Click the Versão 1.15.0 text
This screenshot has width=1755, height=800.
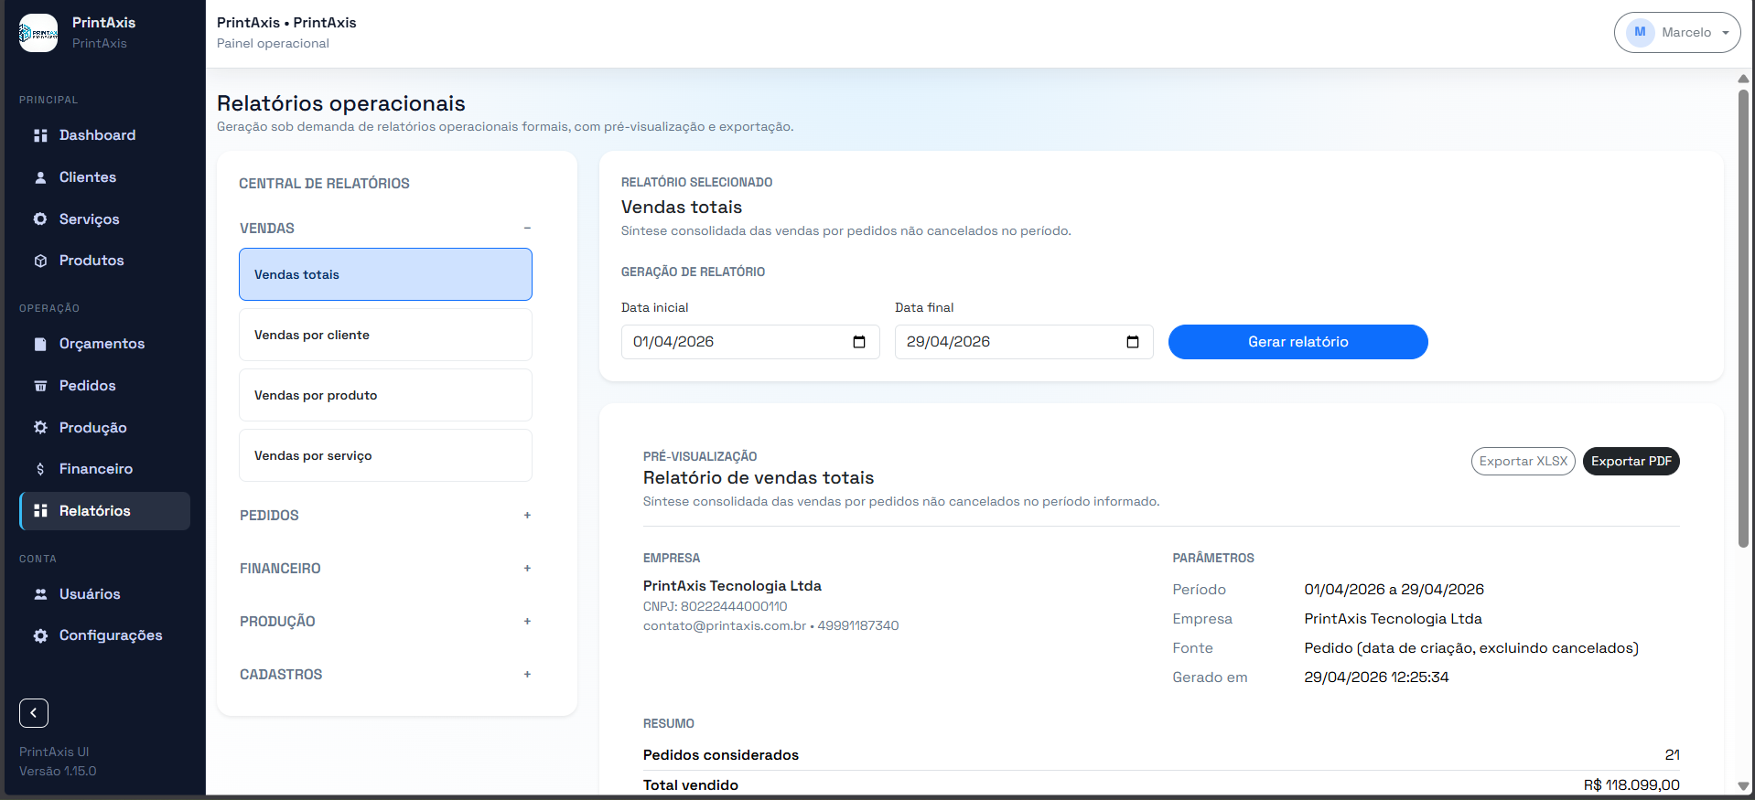click(58, 772)
